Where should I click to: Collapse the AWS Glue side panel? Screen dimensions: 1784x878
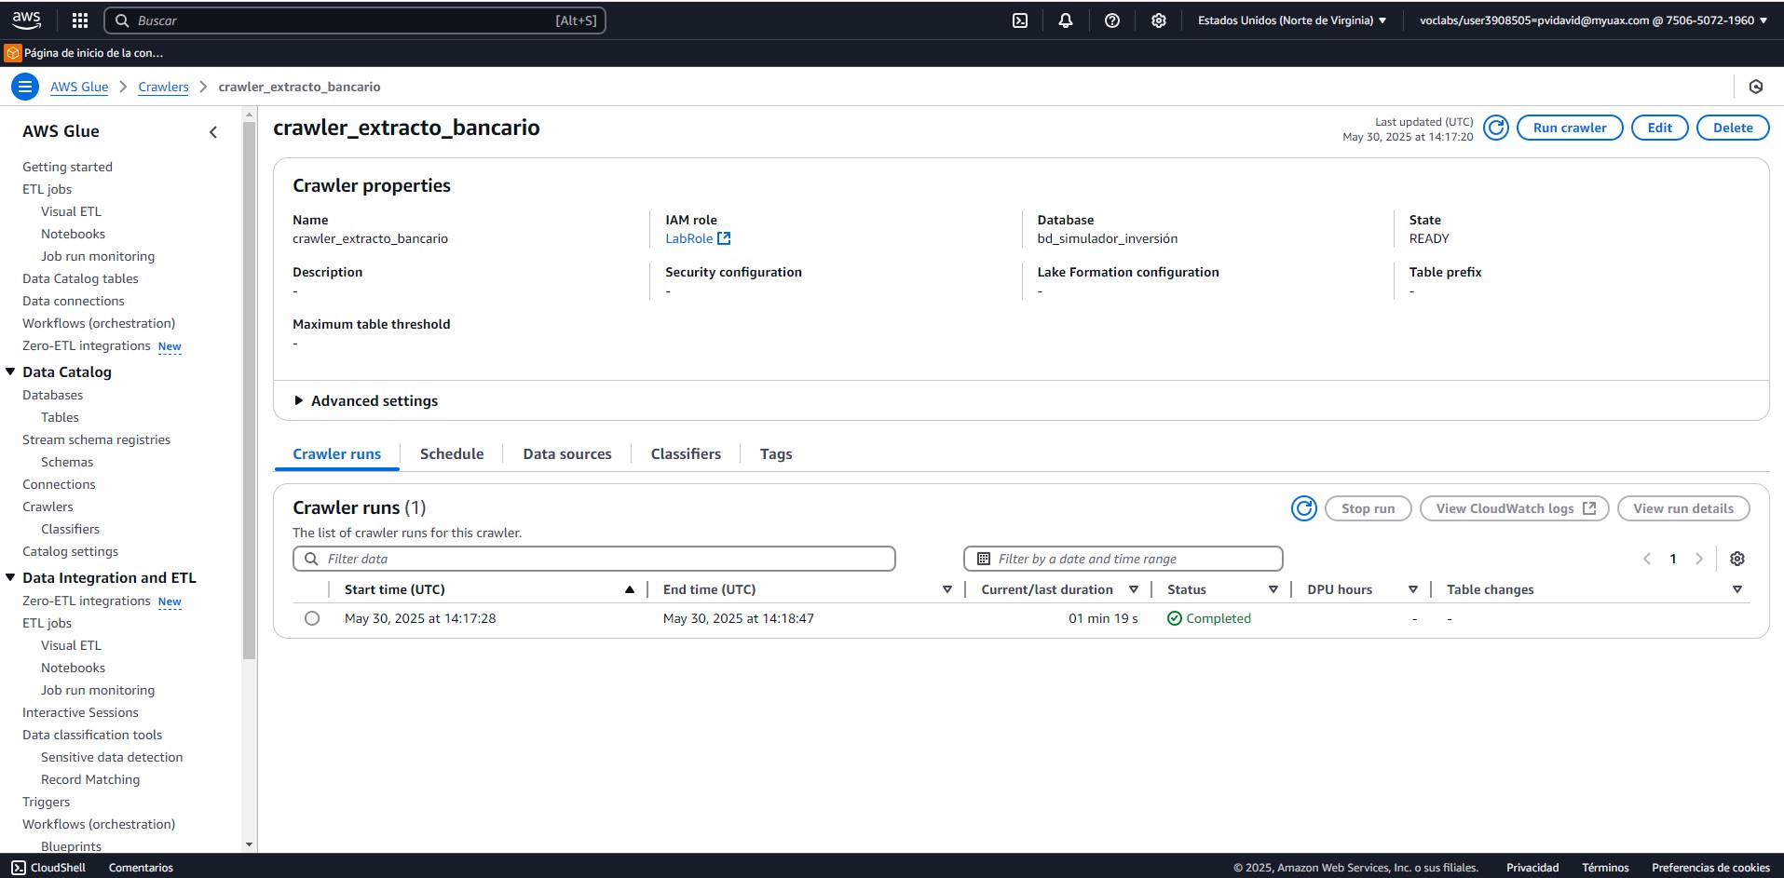(x=213, y=132)
